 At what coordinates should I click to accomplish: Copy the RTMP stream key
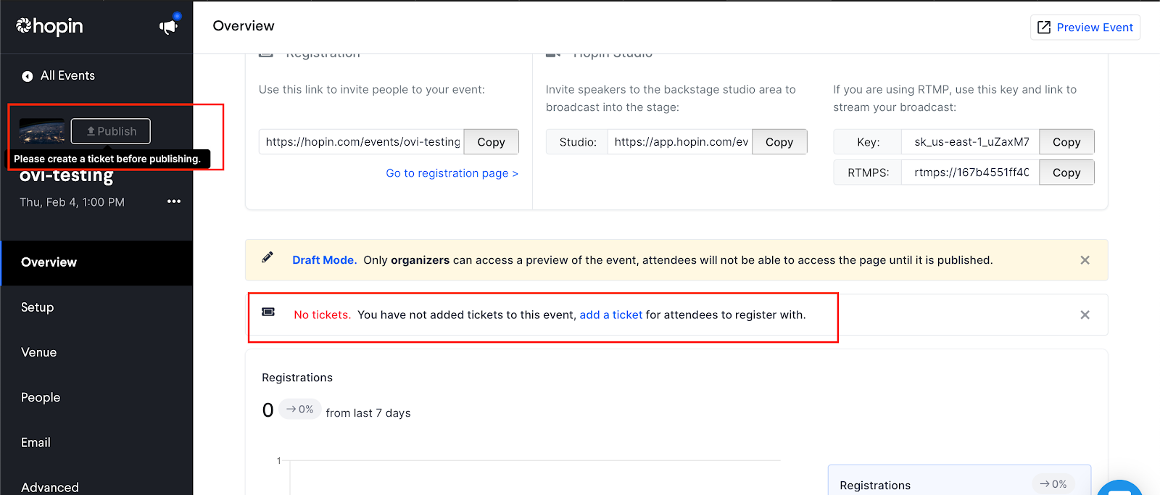tap(1066, 142)
